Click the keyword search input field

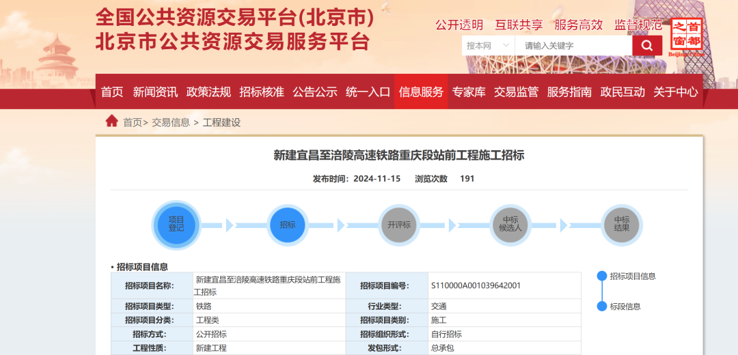(x=573, y=46)
